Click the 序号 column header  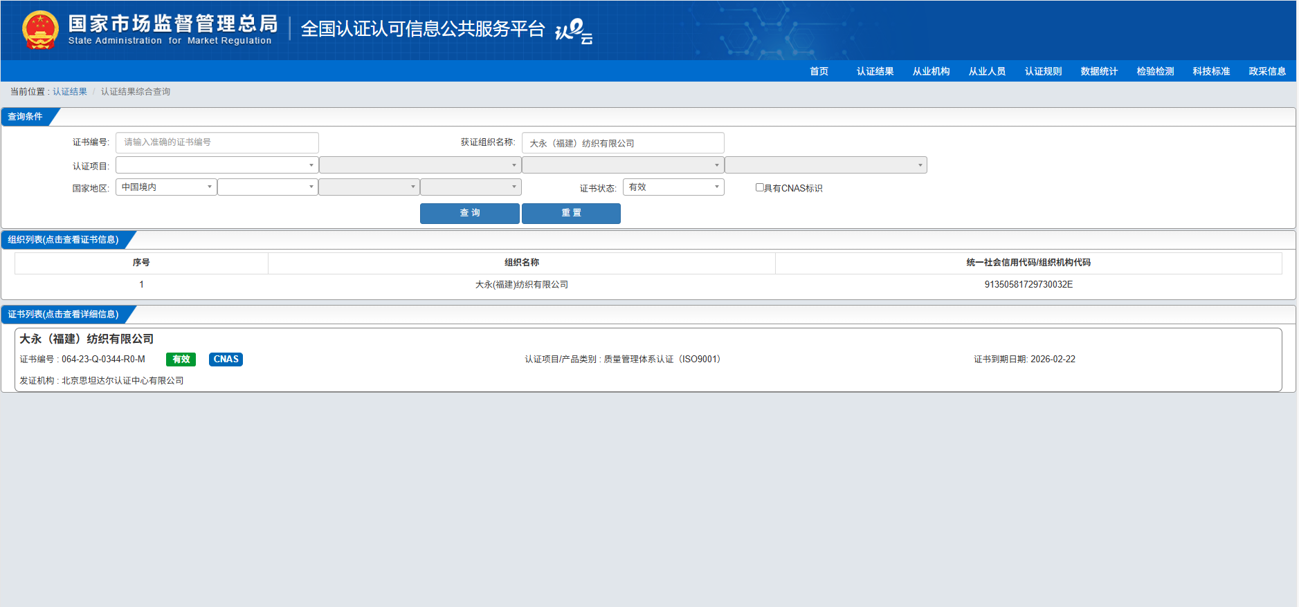[x=141, y=263]
